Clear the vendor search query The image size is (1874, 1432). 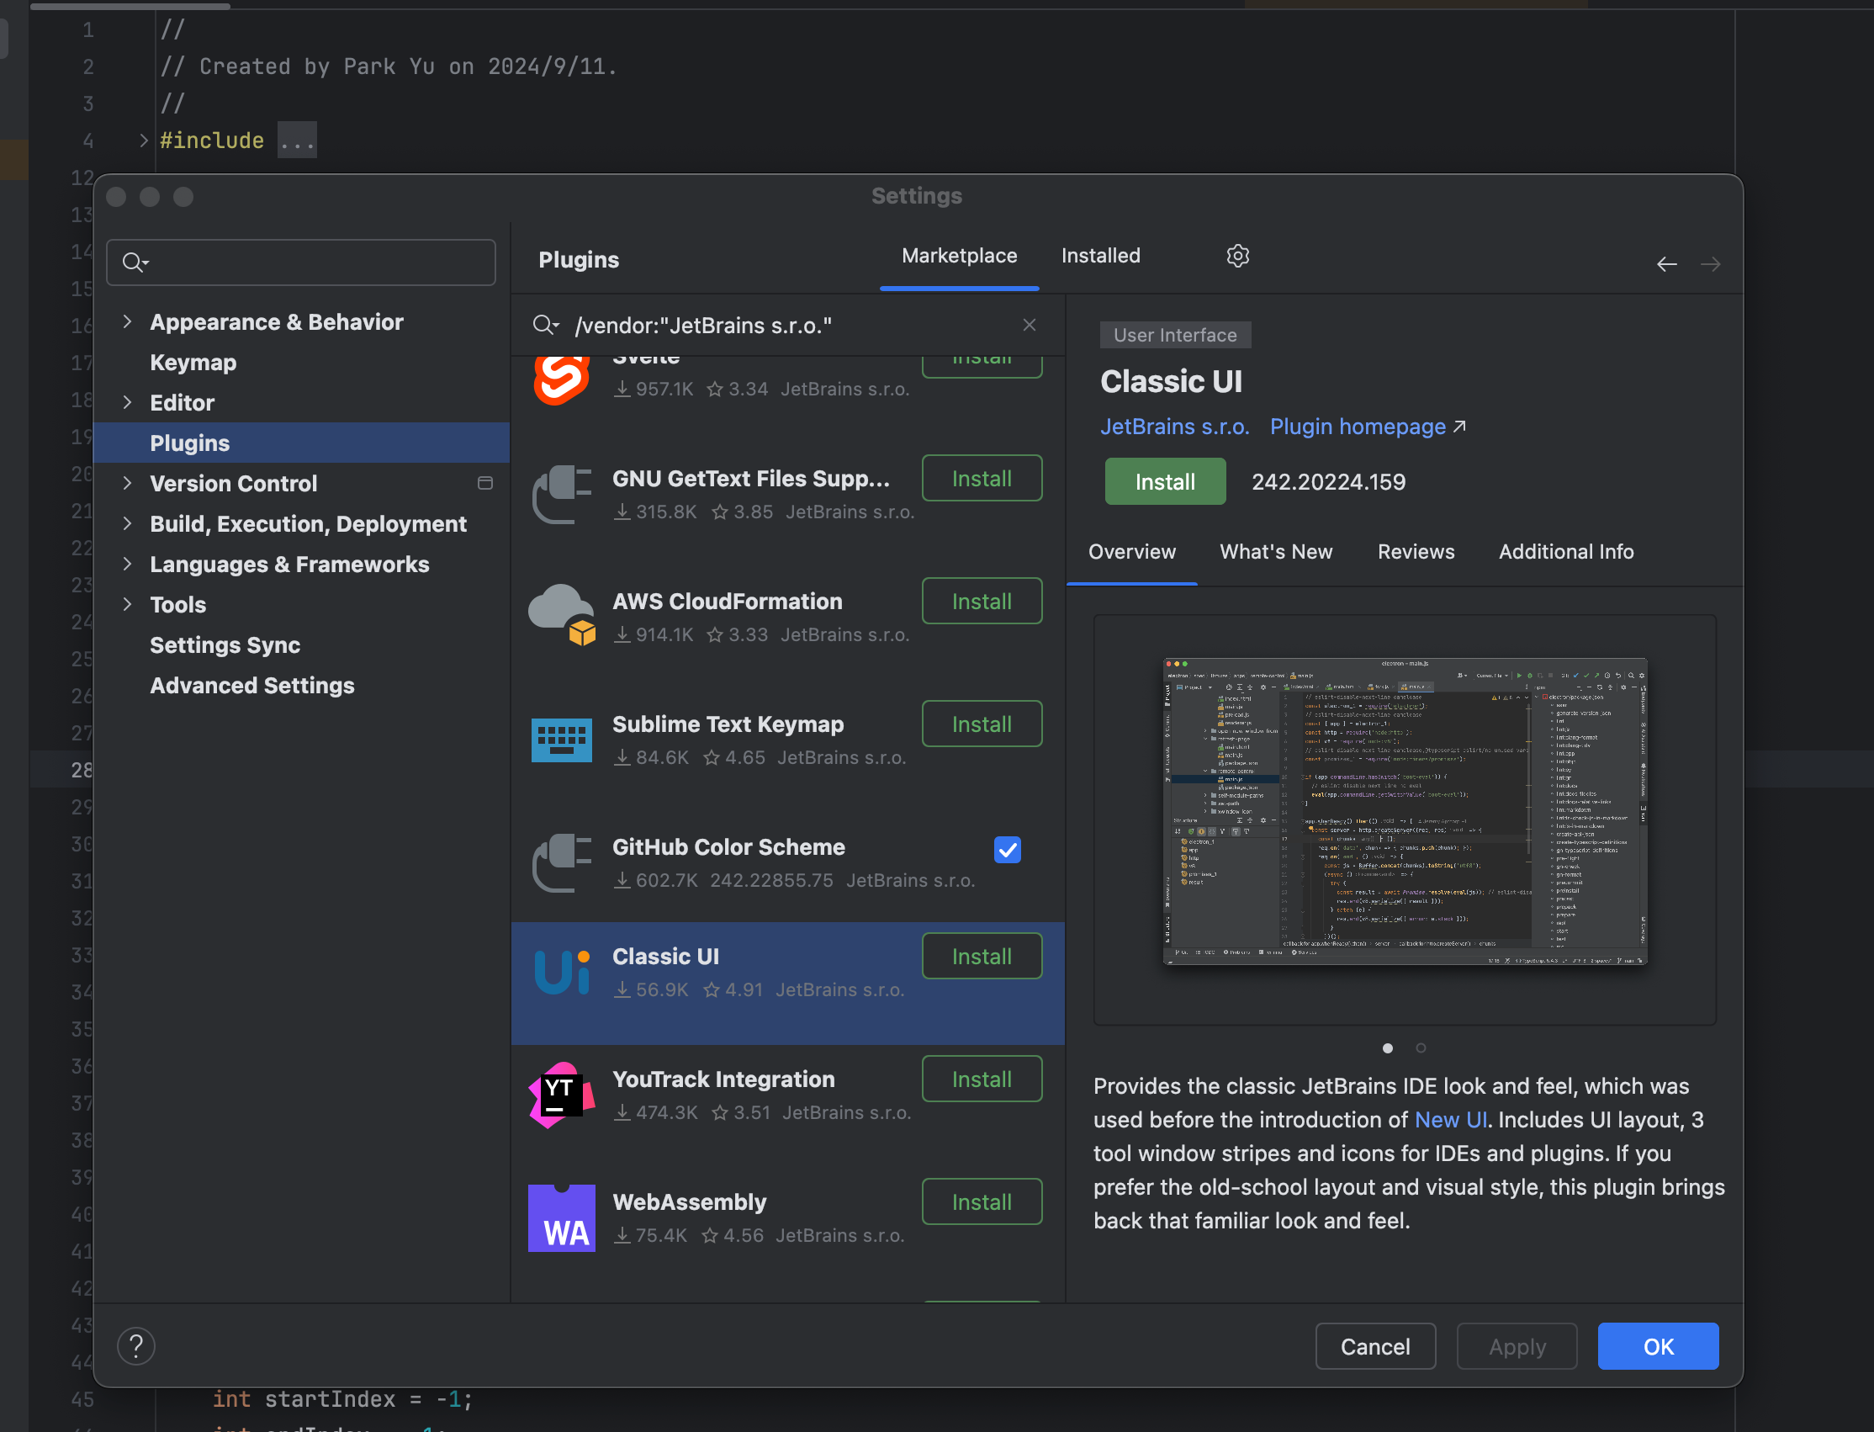(1029, 325)
